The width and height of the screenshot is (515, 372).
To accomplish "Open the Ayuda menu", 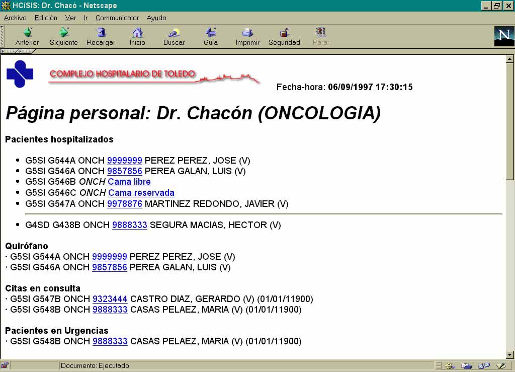I will point(156,18).
